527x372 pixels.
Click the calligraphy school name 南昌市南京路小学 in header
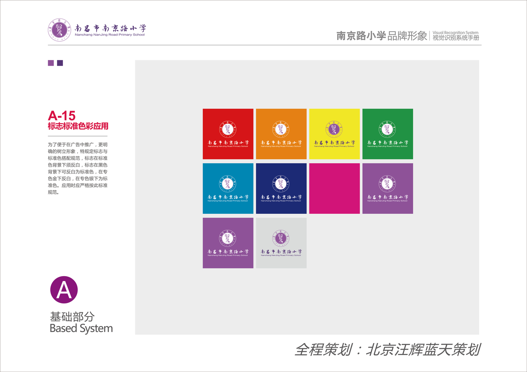pyautogui.click(x=110, y=28)
